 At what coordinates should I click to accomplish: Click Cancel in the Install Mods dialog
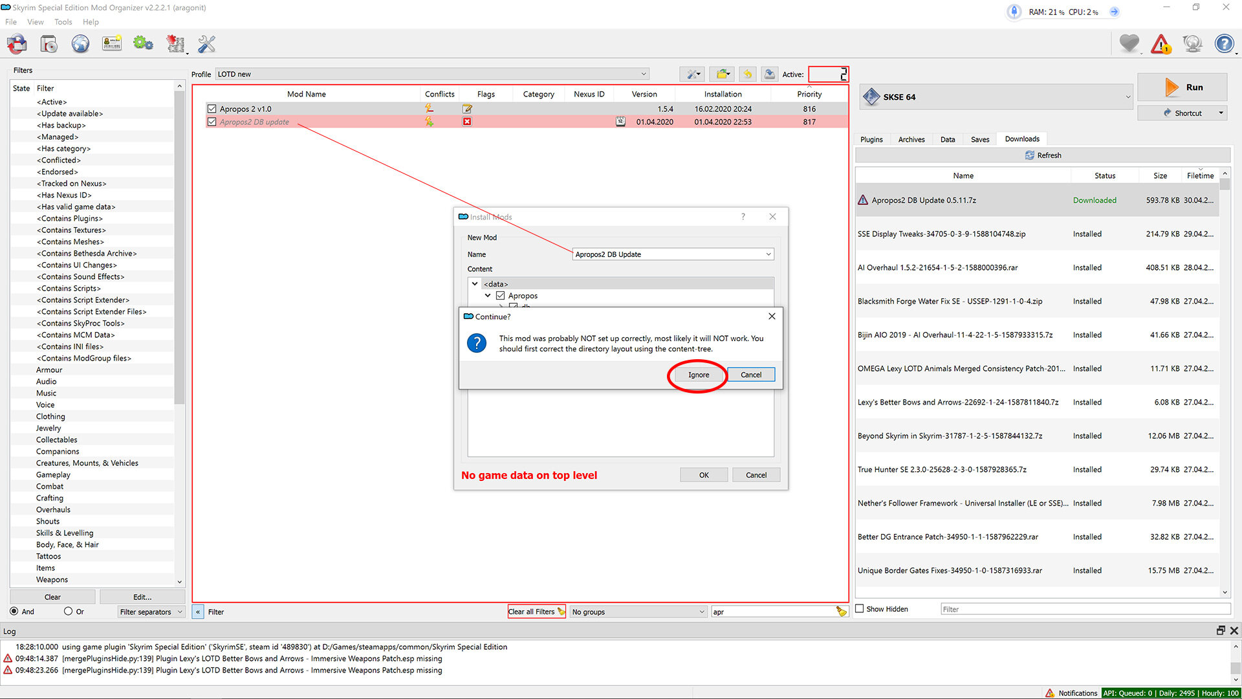click(756, 475)
